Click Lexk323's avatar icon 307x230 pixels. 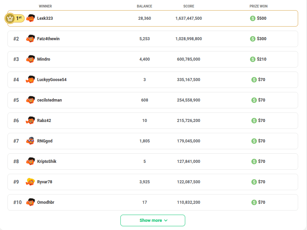pos(30,18)
